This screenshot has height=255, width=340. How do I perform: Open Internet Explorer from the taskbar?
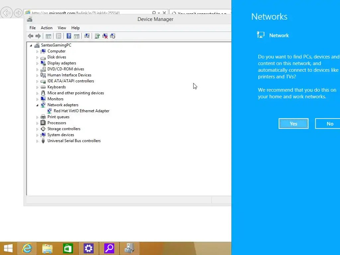tap(27, 248)
